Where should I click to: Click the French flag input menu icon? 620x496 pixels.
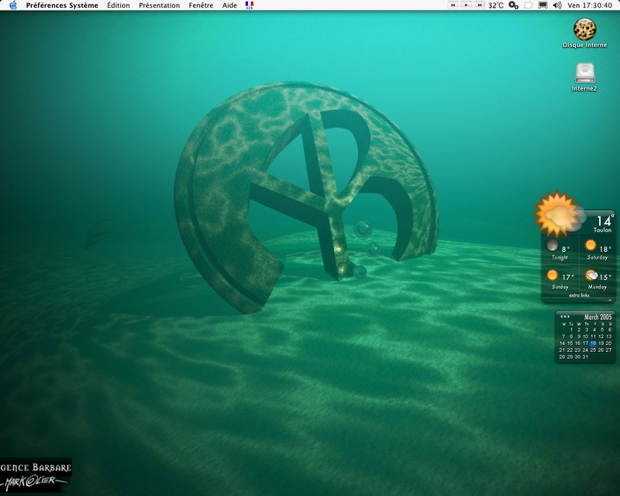click(x=249, y=5)
